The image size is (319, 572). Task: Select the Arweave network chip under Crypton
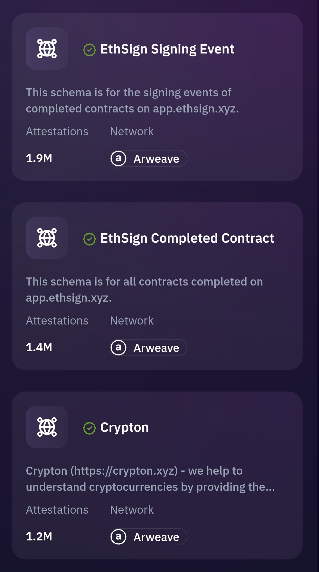coord(148,537)
